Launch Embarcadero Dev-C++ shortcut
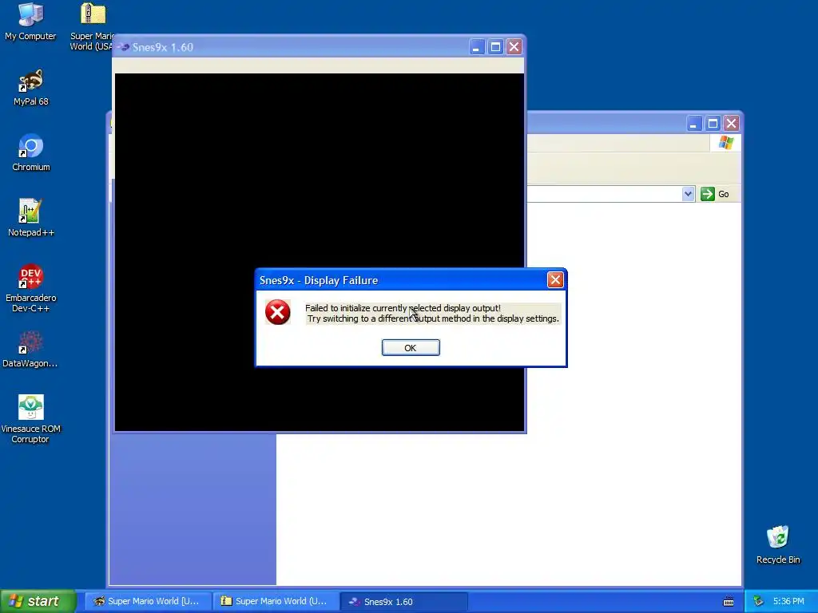The width and height of the screenshot is (818, 613). coord(31,288)
